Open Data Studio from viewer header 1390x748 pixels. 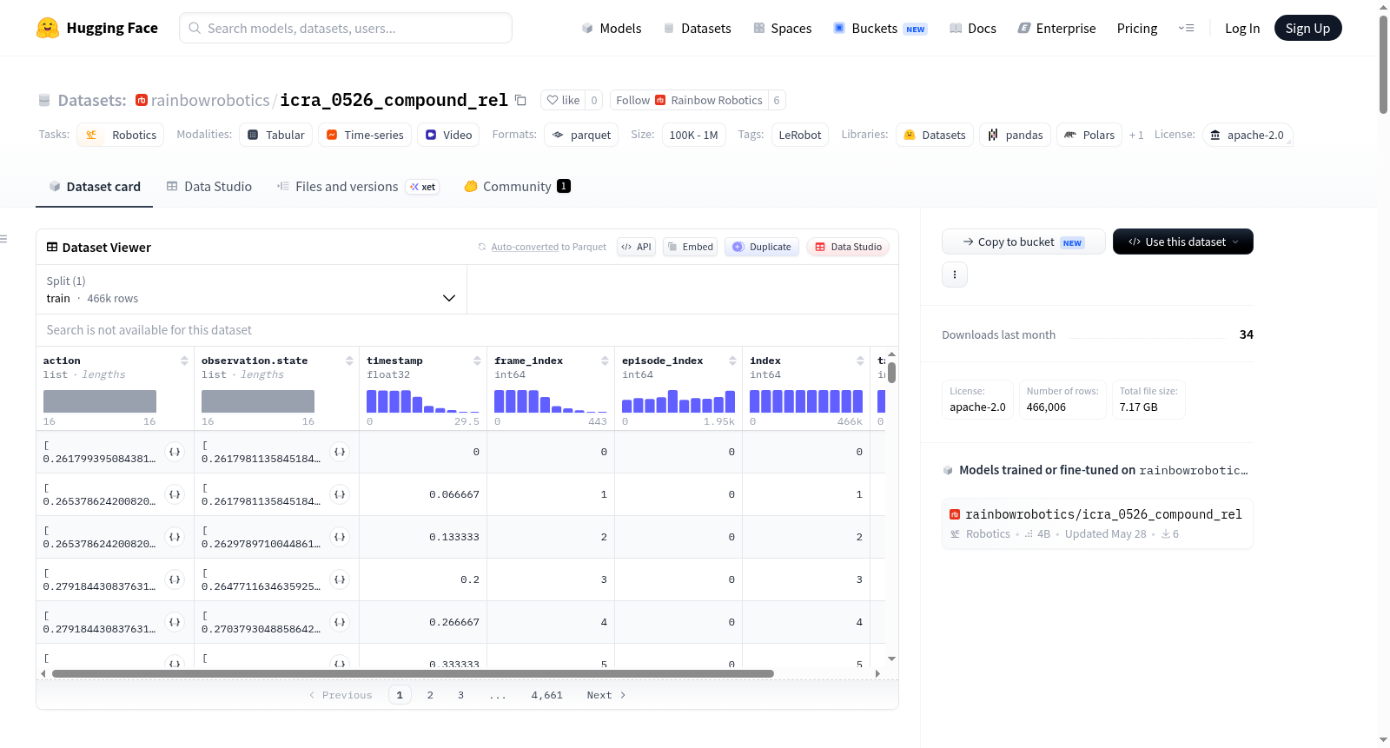(x=848, y=247)
